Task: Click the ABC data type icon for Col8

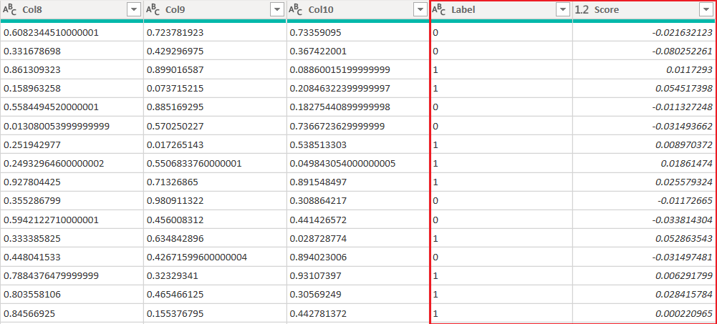Action: click(11, 10)
